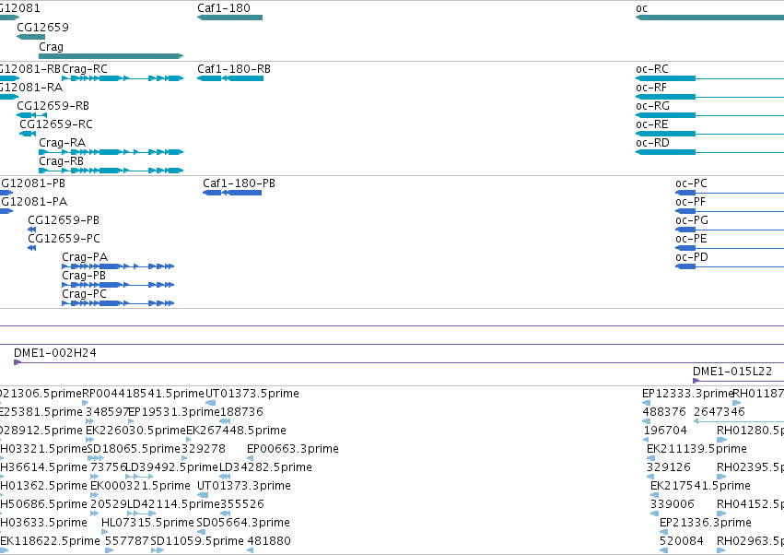The height and width of the screenshot is (555, 784).
Task: Click the oc-PC protein label
Action: pyautogui.click(x=692, y=183)
